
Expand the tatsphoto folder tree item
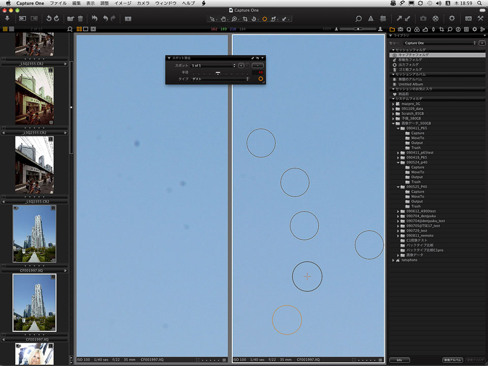coord(393,260)
